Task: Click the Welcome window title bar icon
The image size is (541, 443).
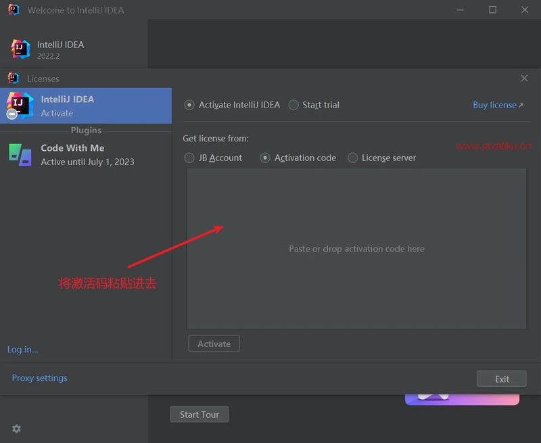Action: (x=14, y=10)
